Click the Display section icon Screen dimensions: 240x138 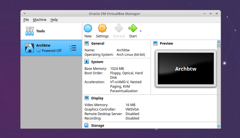tap(87, 98)
